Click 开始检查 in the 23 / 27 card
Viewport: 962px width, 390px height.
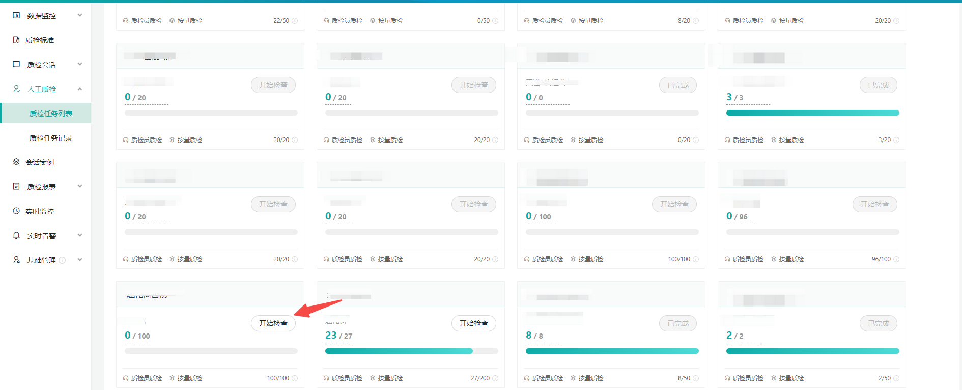[474, 323]
